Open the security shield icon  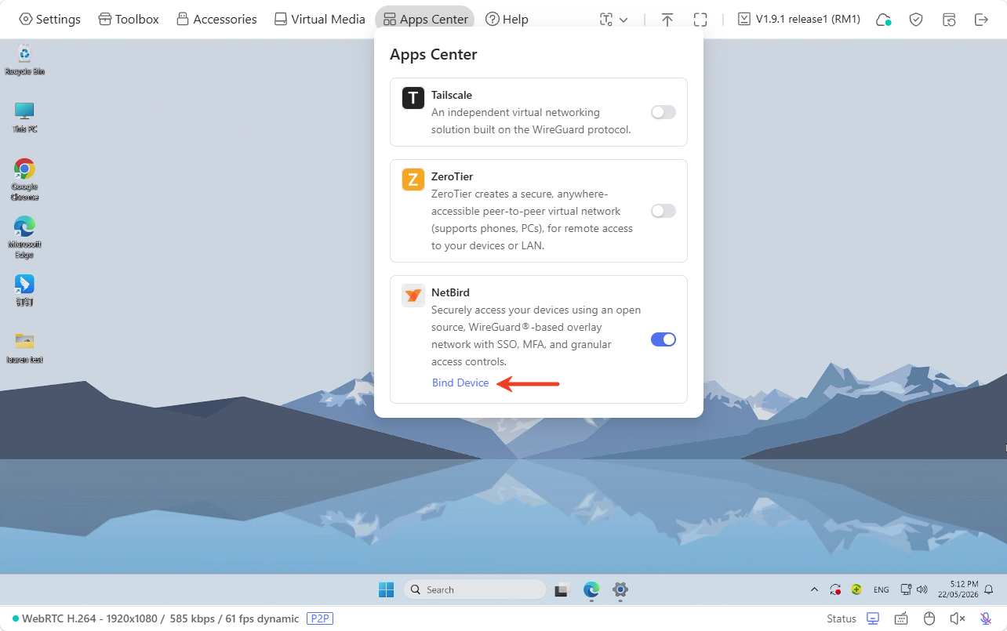[x=916, y=20]
